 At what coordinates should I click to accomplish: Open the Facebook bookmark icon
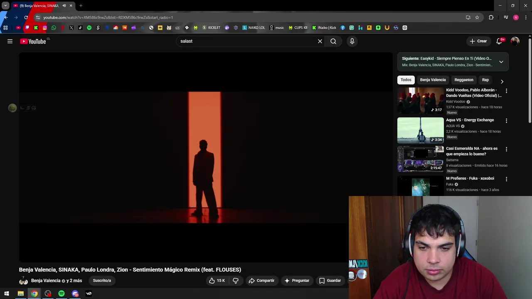coord(343,28)
